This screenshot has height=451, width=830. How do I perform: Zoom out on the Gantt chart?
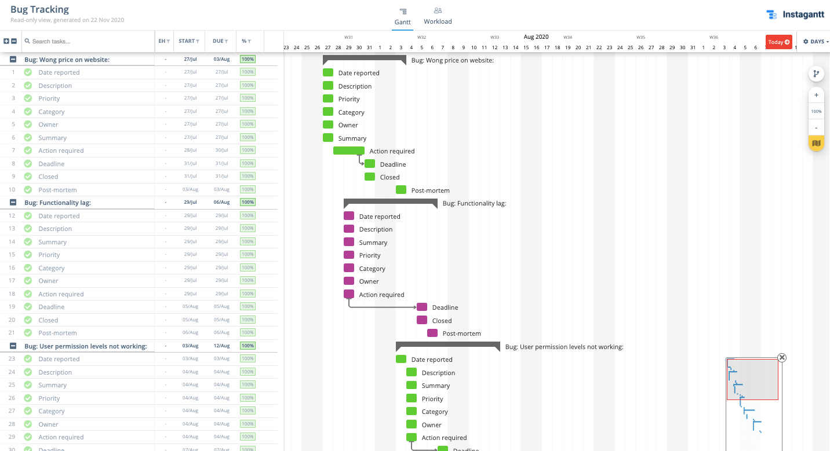click(816, 127)
